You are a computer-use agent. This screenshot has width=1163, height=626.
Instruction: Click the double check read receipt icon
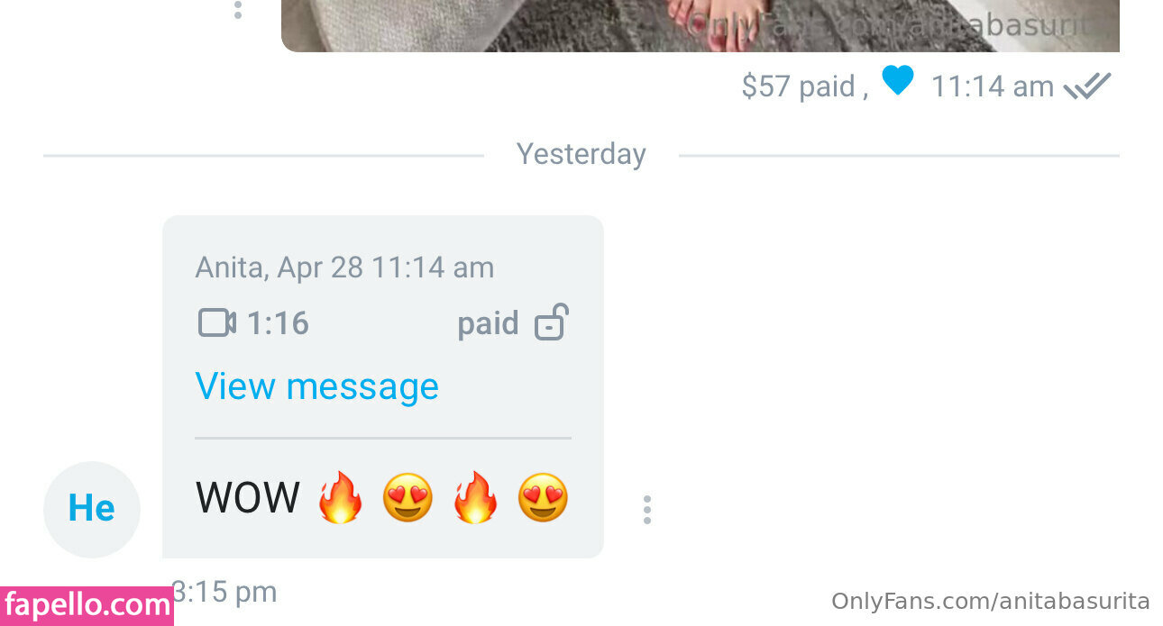coord(1087,86)
